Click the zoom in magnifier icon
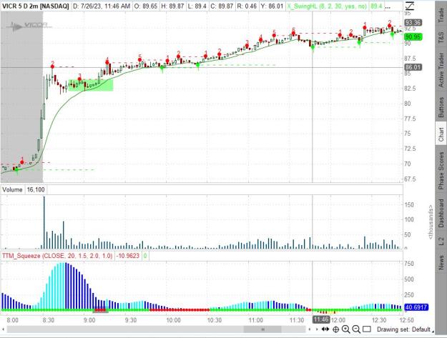The image size is (447, 338). 345,329
